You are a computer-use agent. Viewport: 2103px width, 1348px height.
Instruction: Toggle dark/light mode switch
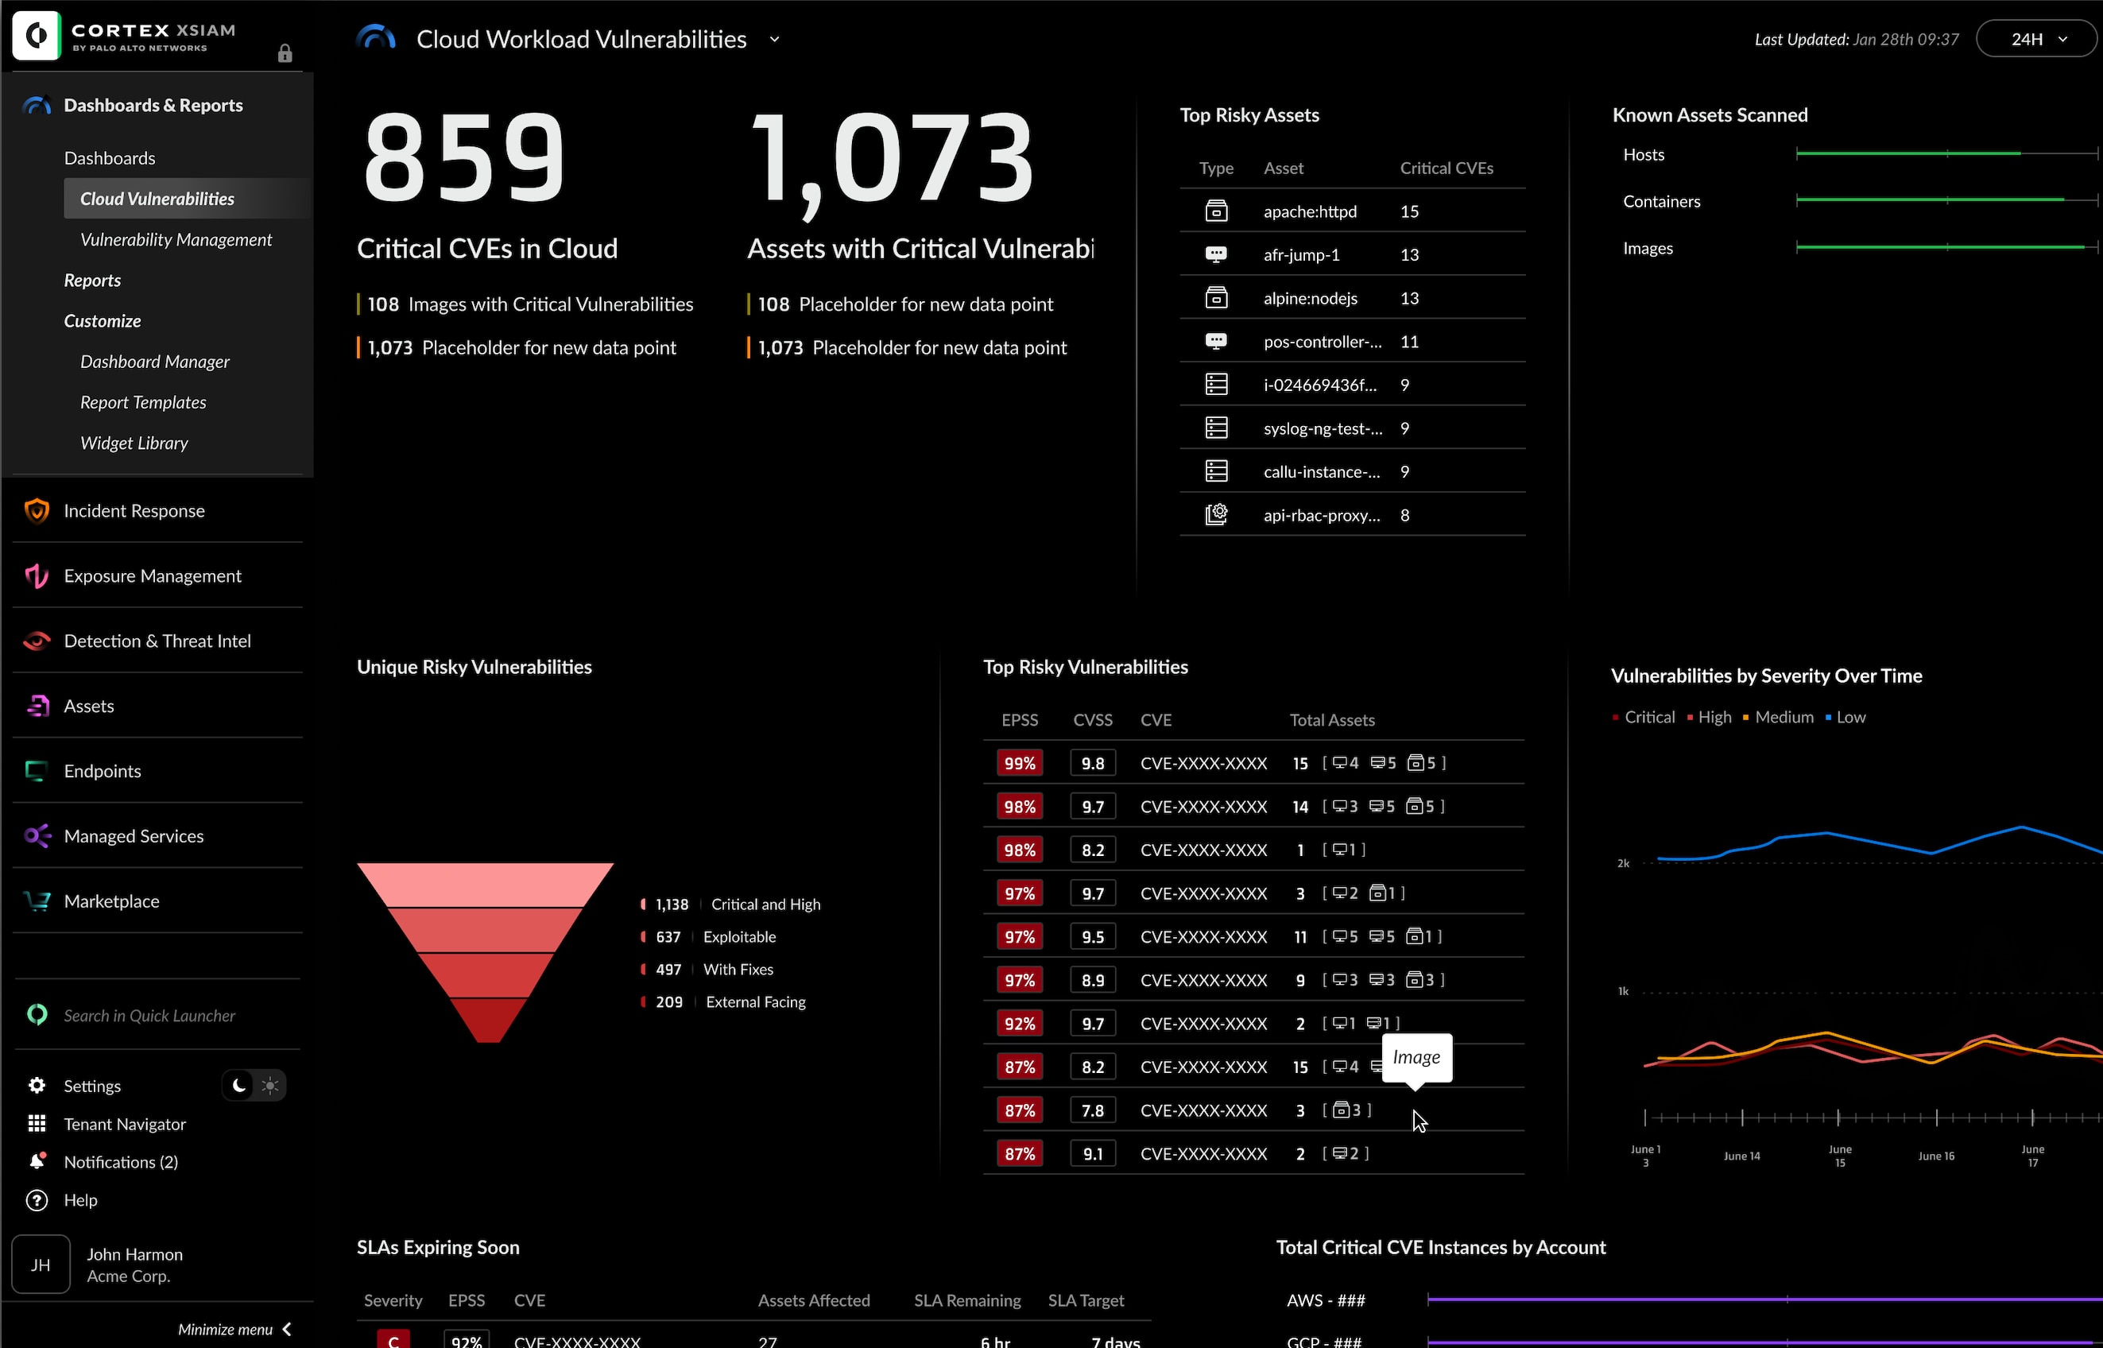[x=253, y=1086]
